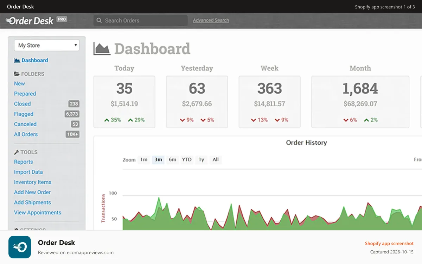Click the green up arrow at 35%
The width and height of the screenshot is (422, 264).
107,120
